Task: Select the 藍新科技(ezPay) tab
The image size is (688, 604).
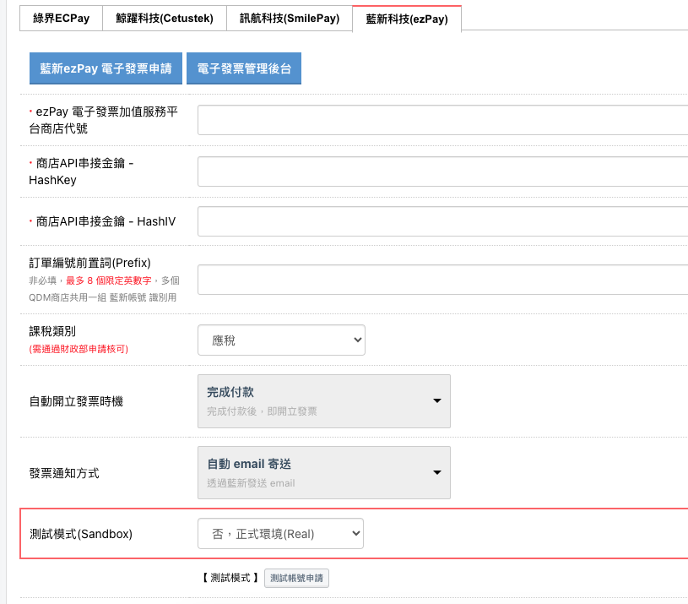Action: (407, 19)
